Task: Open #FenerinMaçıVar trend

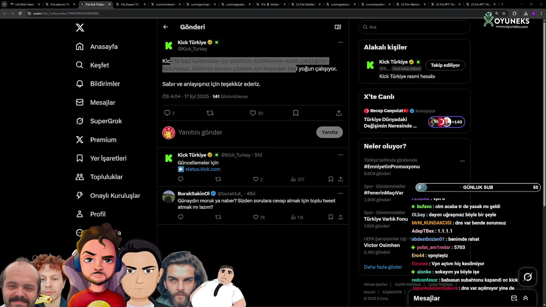Action: pos(383,193)
